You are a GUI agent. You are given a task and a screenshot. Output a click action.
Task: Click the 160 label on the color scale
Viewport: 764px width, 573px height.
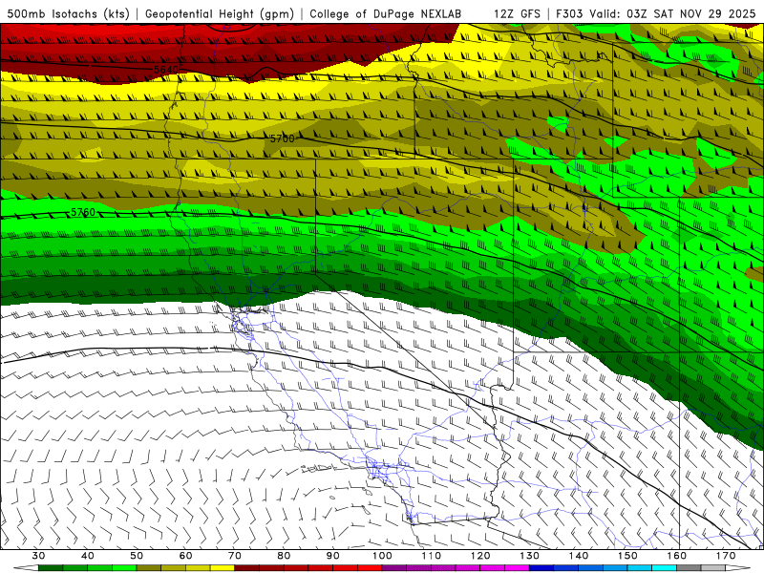pyautogui.click(x=677, y=556)
